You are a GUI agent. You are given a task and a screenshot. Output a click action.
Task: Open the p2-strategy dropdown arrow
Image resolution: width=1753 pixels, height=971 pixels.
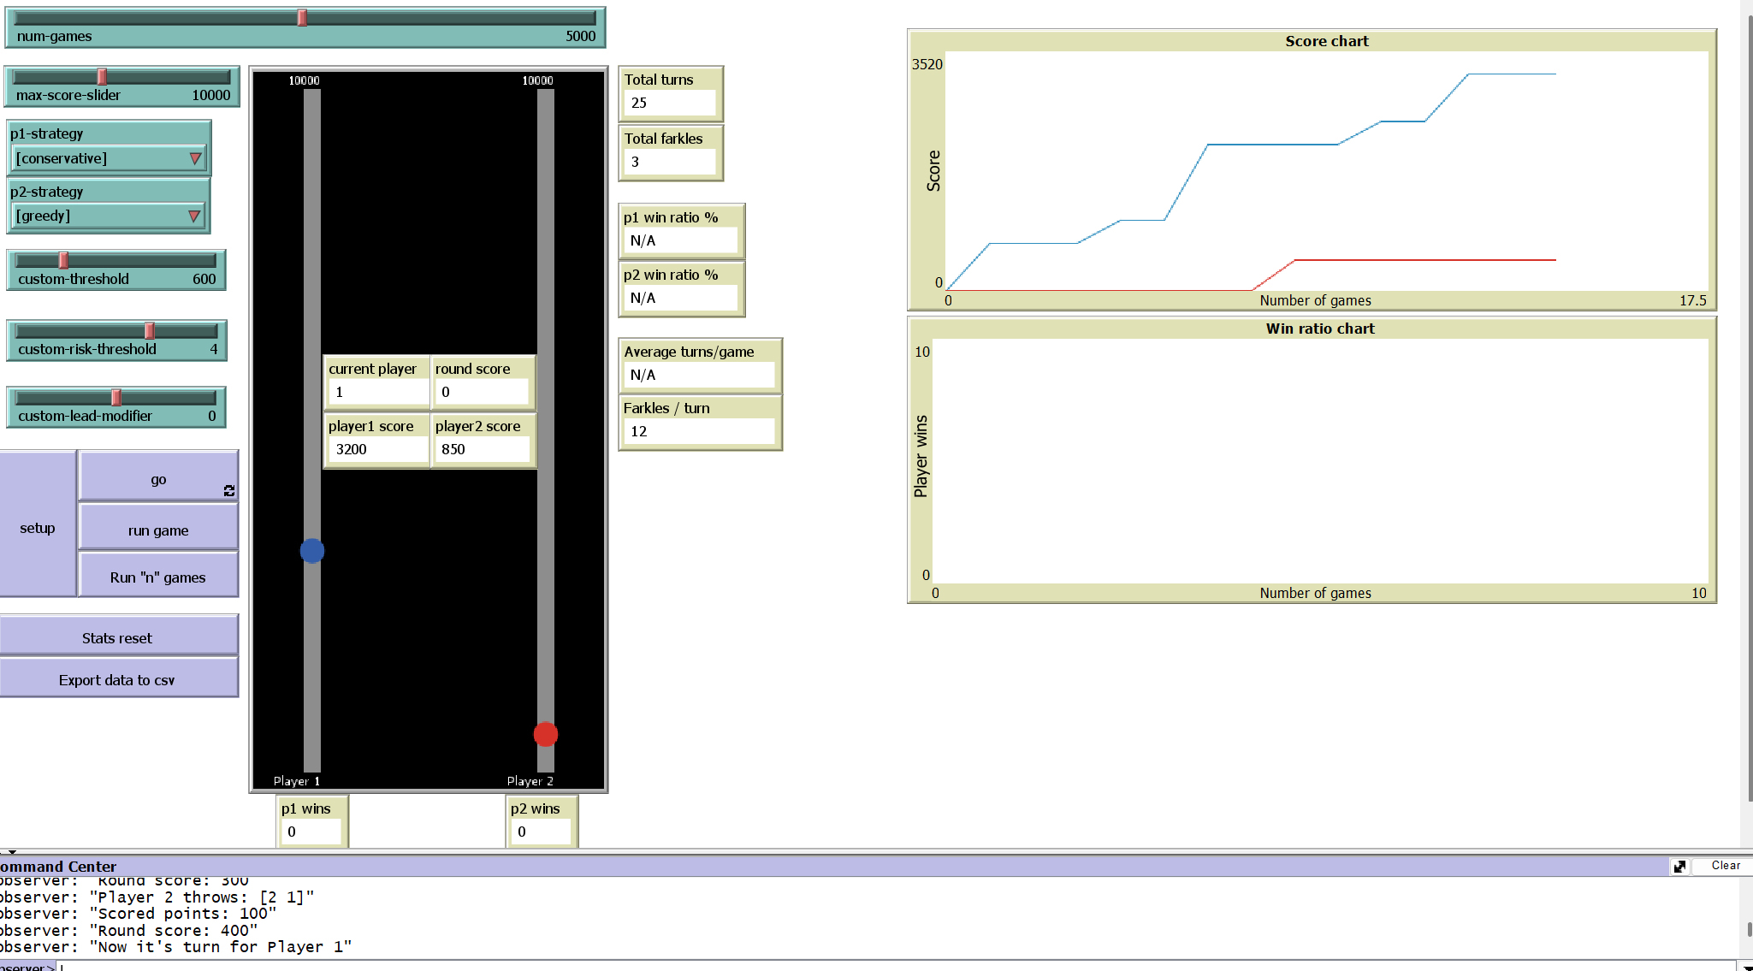click(194, 216)
